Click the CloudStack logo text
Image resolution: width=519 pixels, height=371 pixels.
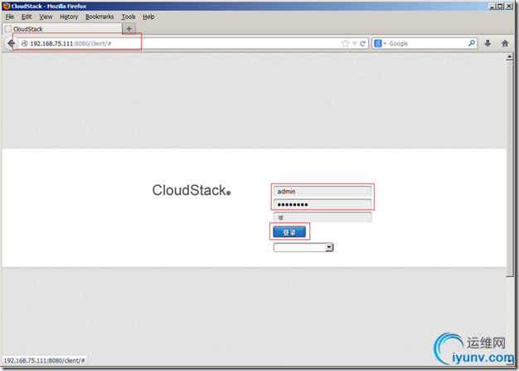192,190
